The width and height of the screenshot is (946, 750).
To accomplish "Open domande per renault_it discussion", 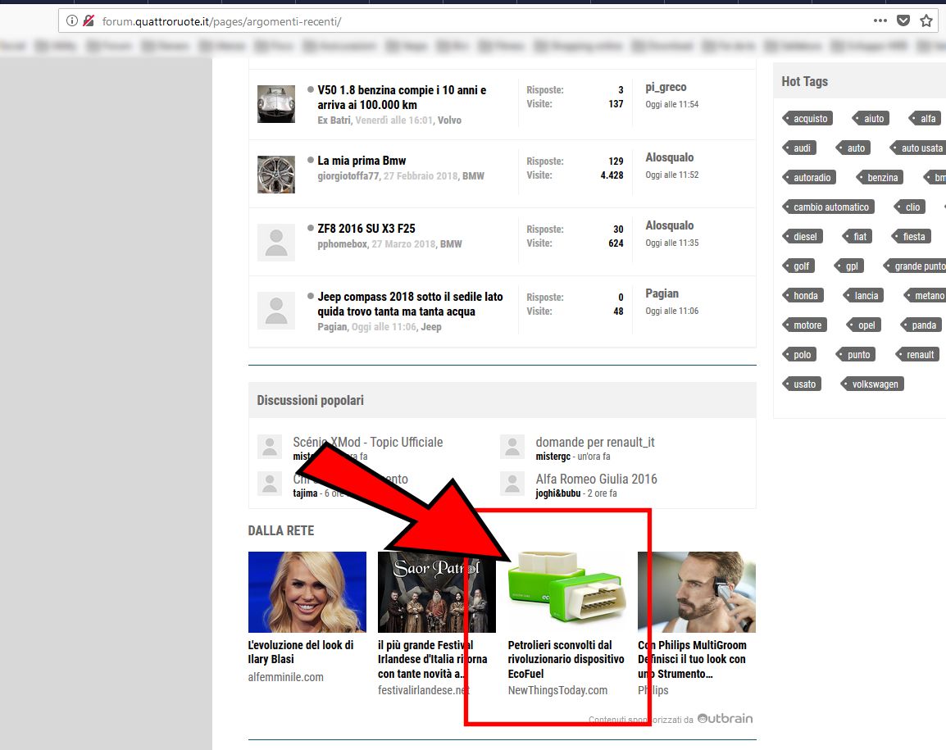I will [595, 443].
